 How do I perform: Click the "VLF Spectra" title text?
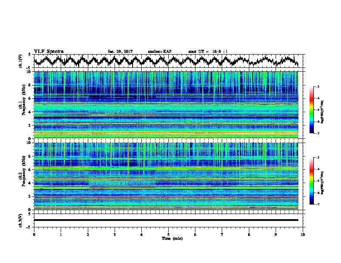click(x=49, y=52)
